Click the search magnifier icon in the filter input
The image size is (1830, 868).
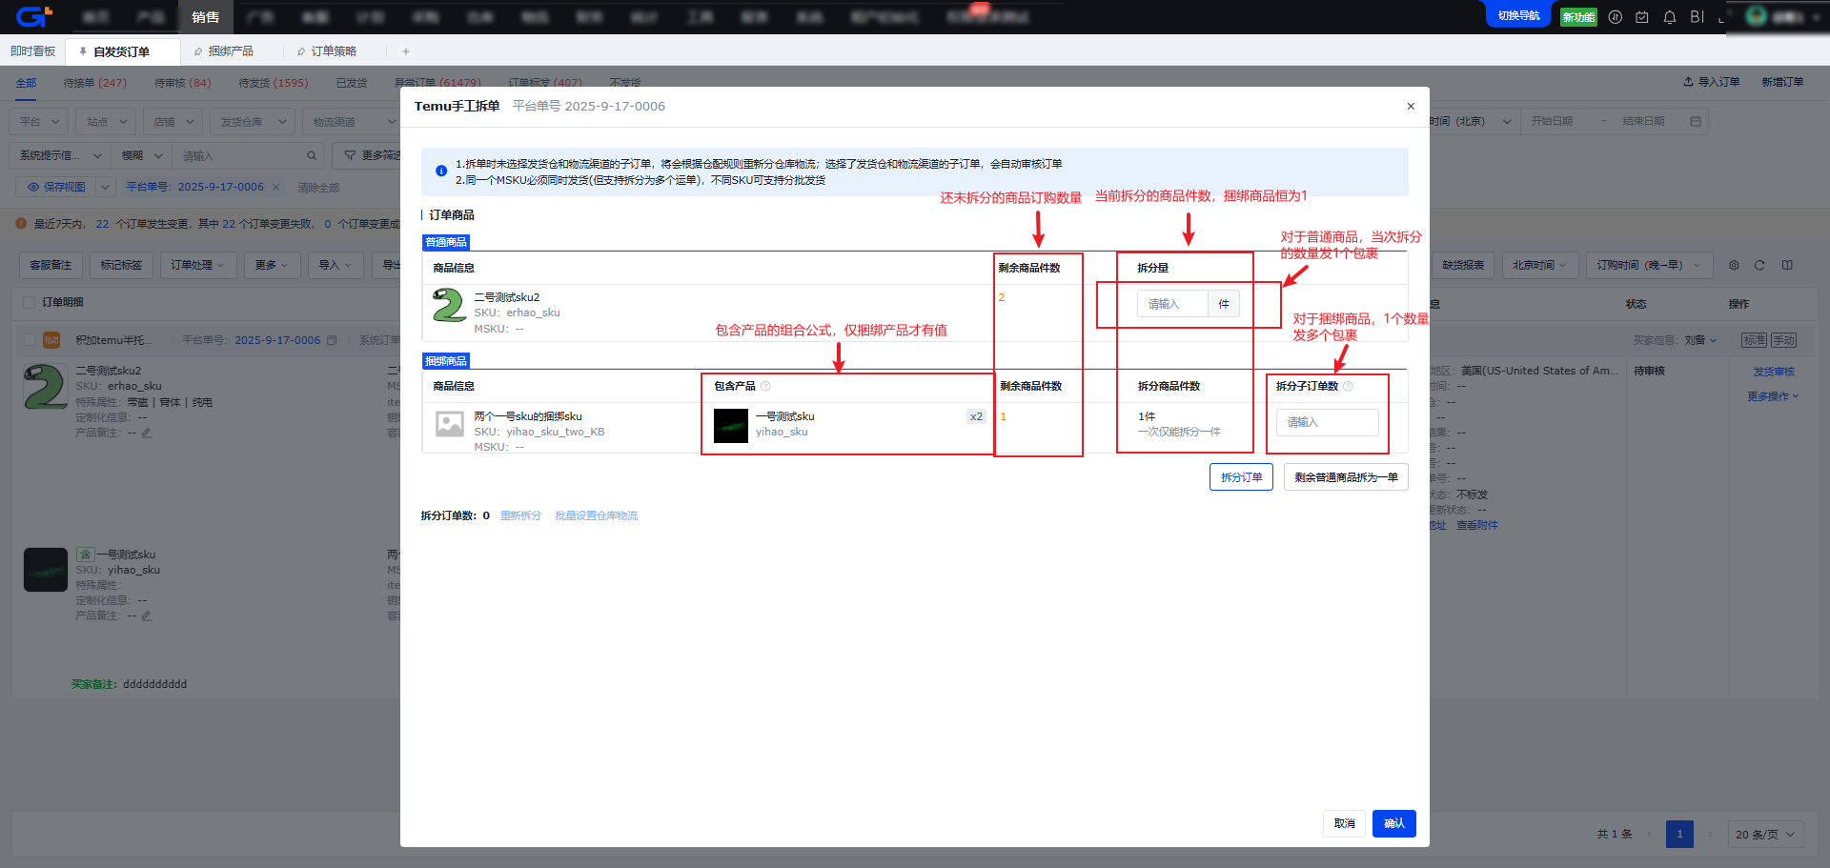coord(311,155)
